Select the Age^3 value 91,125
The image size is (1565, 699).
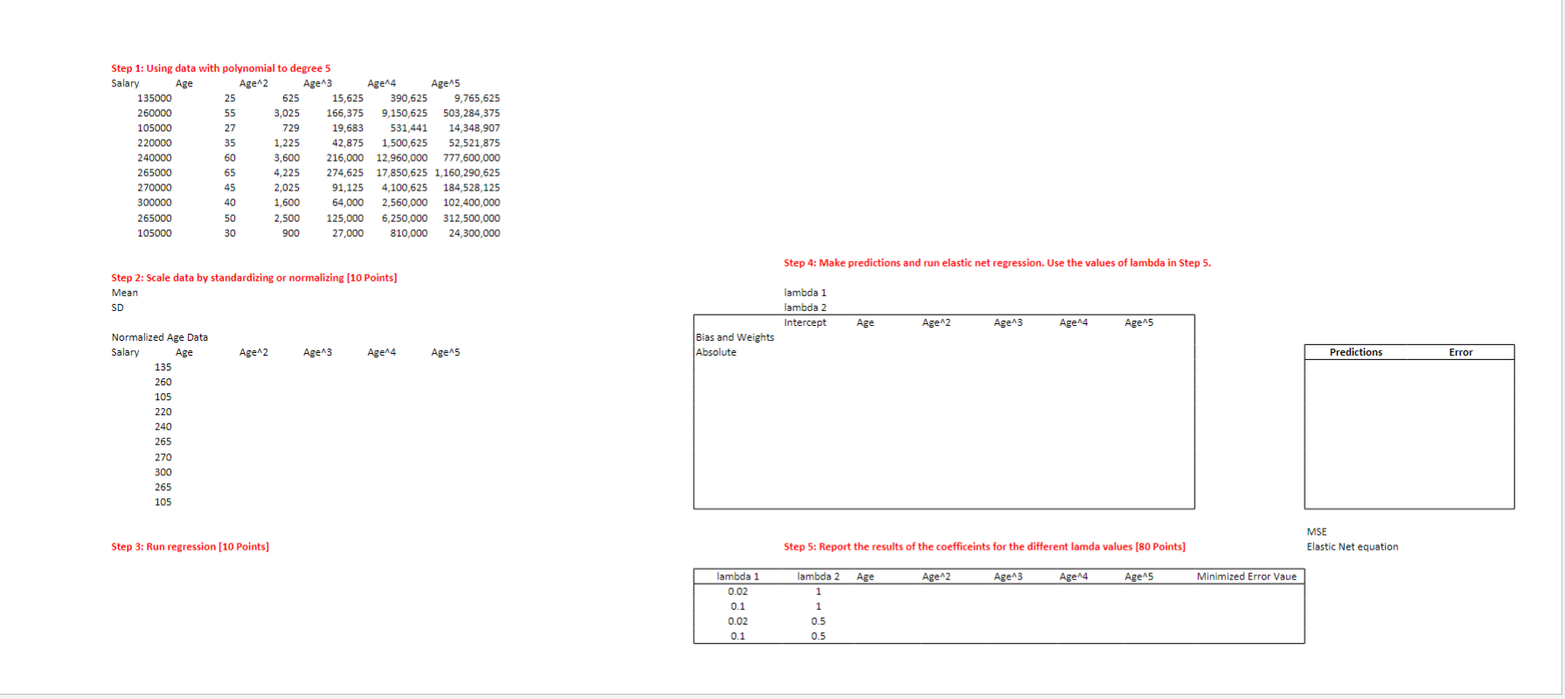348,187
